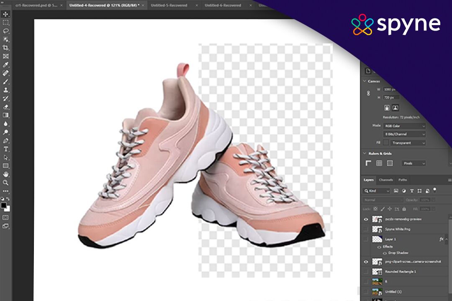
Task: Toggle Drop Shadow effect visibility
Action: (385, 253)
